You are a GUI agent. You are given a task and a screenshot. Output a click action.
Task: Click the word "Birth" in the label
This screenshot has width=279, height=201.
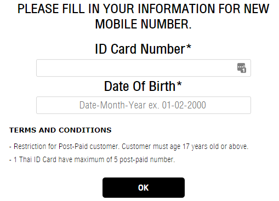pyautogui.click(x=162, y=86)
